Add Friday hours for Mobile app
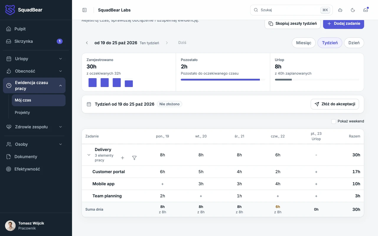The width and height of the screenshot is (378, 236). pos(316,184)
